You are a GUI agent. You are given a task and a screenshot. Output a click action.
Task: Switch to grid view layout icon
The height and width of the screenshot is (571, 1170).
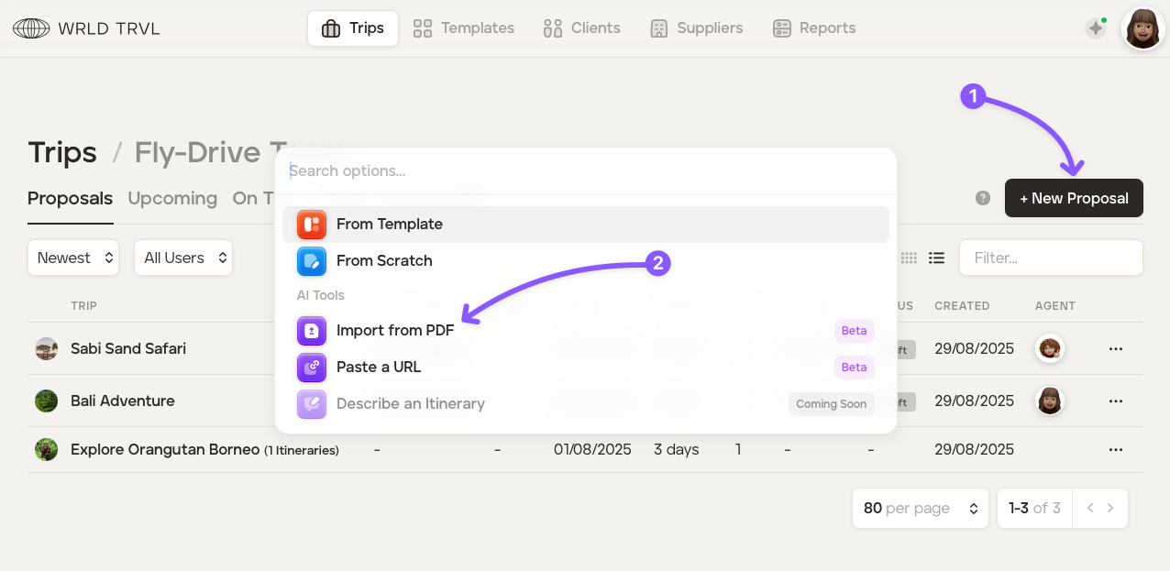pyautogui.click(x=909, y=258)
